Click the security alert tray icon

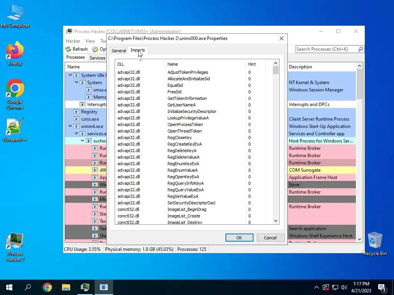click(326, 287)
